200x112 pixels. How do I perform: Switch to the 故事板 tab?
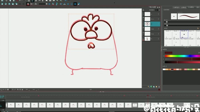click(184, 7)
